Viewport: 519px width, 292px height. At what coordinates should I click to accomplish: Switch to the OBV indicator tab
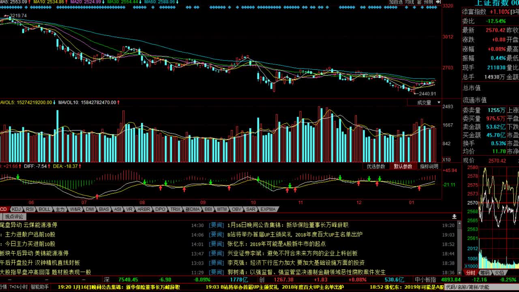237,209
